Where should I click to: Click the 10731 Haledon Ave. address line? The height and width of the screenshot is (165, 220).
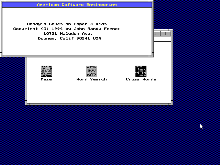(68, 34)
